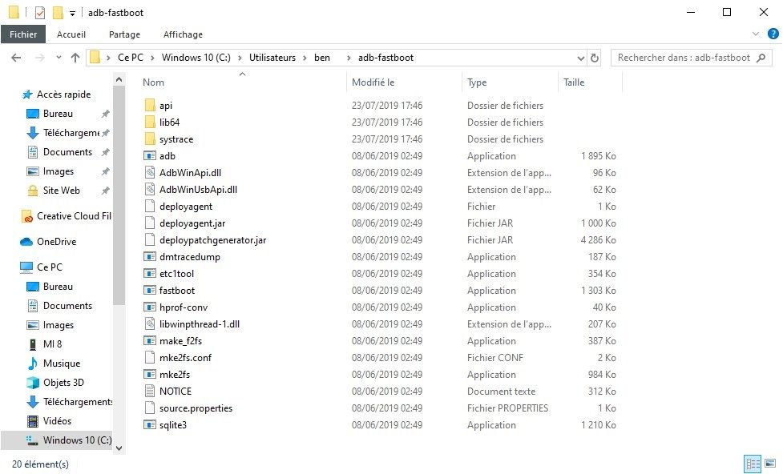Image resolution: width=783 pixels, height=474 pixels.
Task: Expand the address bar history dropdown
Action: [580, 58]
